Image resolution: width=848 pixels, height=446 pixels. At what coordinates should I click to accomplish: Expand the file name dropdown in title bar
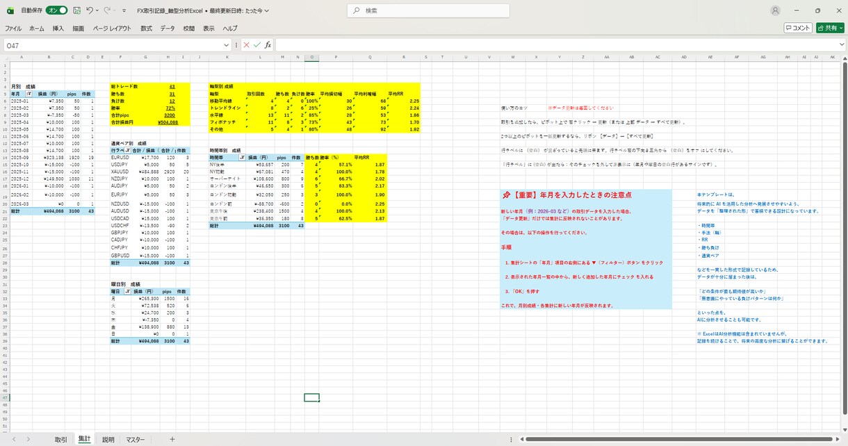tap(267, 11)
